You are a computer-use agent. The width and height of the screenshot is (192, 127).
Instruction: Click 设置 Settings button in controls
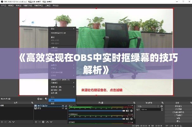[178, 118]
